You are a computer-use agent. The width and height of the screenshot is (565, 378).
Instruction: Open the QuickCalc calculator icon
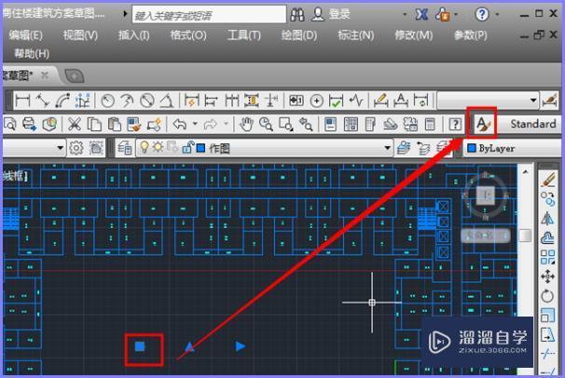430,125
